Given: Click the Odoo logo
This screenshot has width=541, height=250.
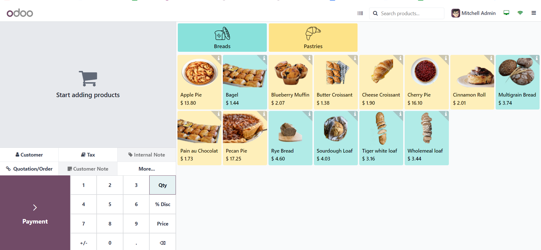Looking at the screenshot, I should (x=20, y=13).
